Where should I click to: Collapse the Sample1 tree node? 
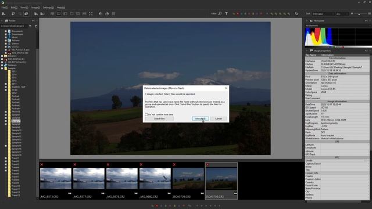[x=2, y=69]
